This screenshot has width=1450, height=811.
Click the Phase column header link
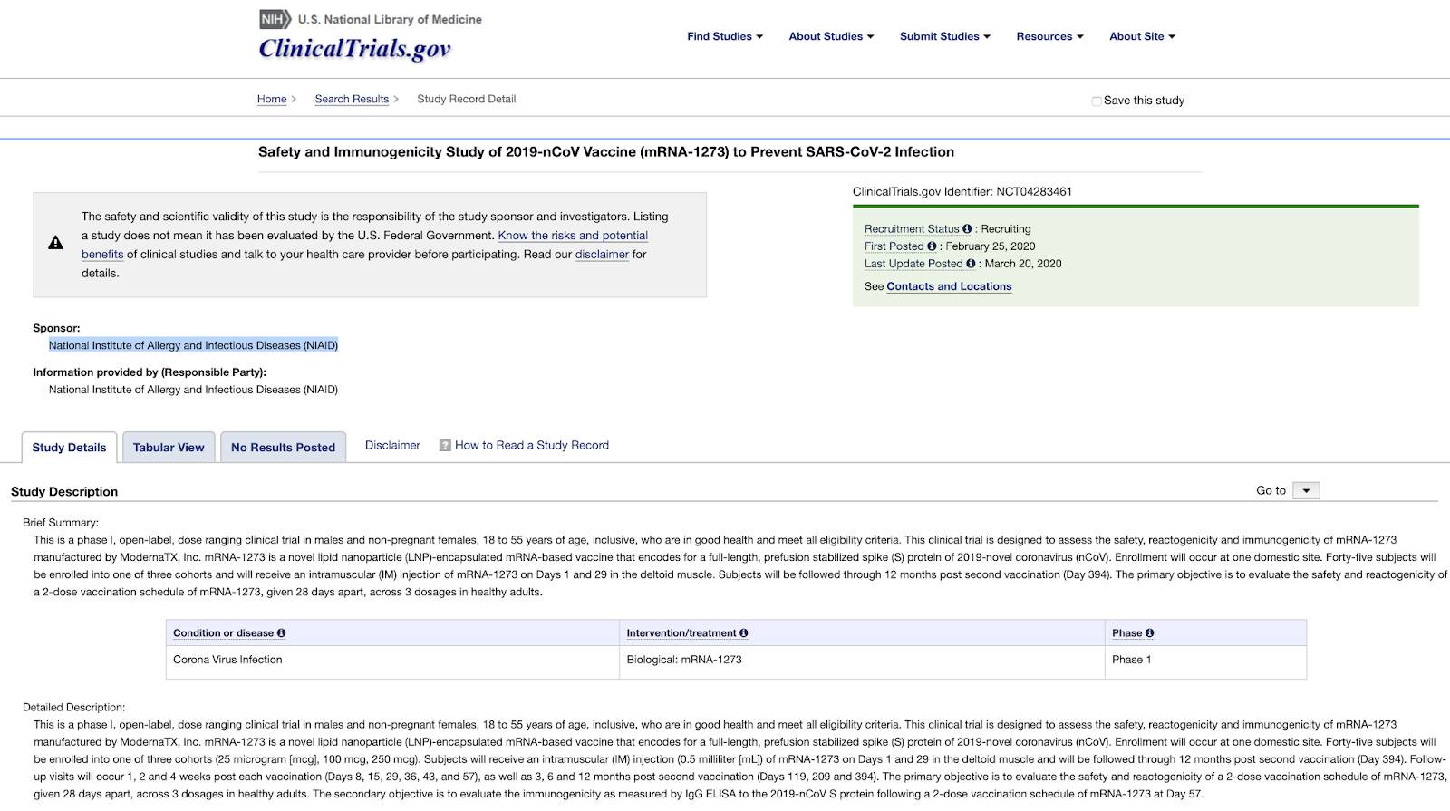pos(1127,633)
